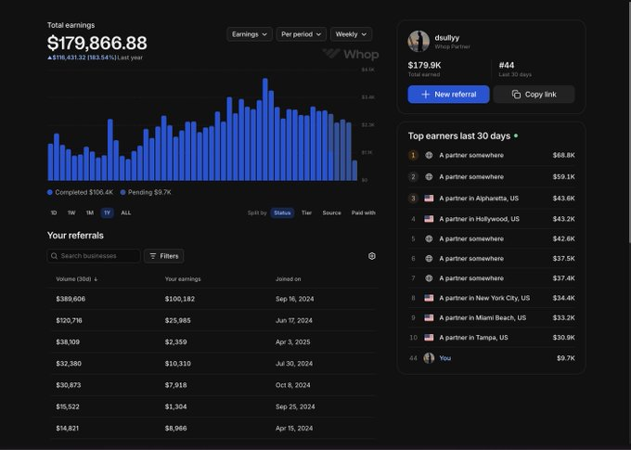Click the Sep 16, 2024 join date
The height and width of the screenshot is (450, 631).
294,299
